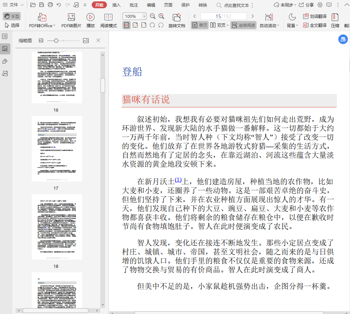Open the PDF转Office dropdown
The image size is (350, 314).
pos(42,21)
